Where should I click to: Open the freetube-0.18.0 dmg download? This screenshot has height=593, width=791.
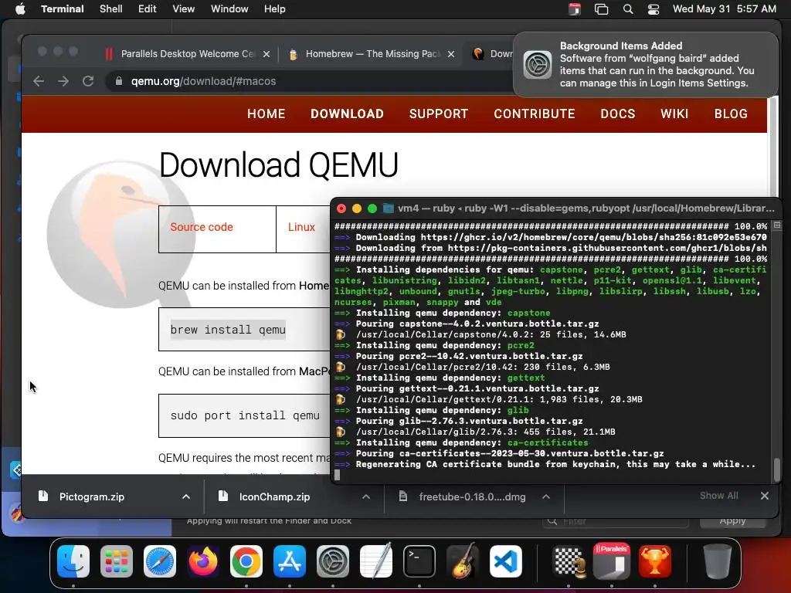(x=472, y=496)
